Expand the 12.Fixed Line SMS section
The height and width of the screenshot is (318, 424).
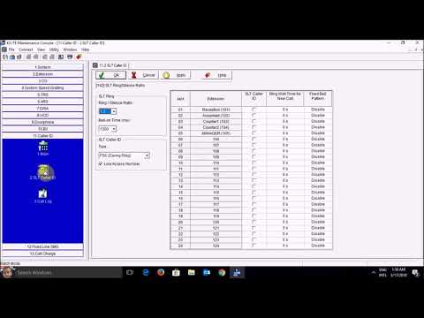[x=42, y=246]
